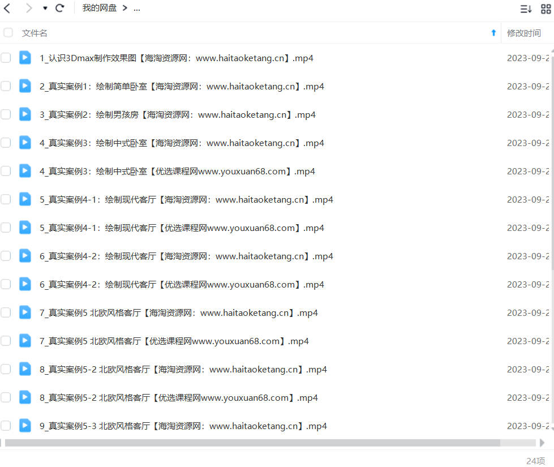Screen dimensions: 554x467
Task: Open 9_真实案例5-3 北欧风格客厅 file name
Action: (183, 426)
